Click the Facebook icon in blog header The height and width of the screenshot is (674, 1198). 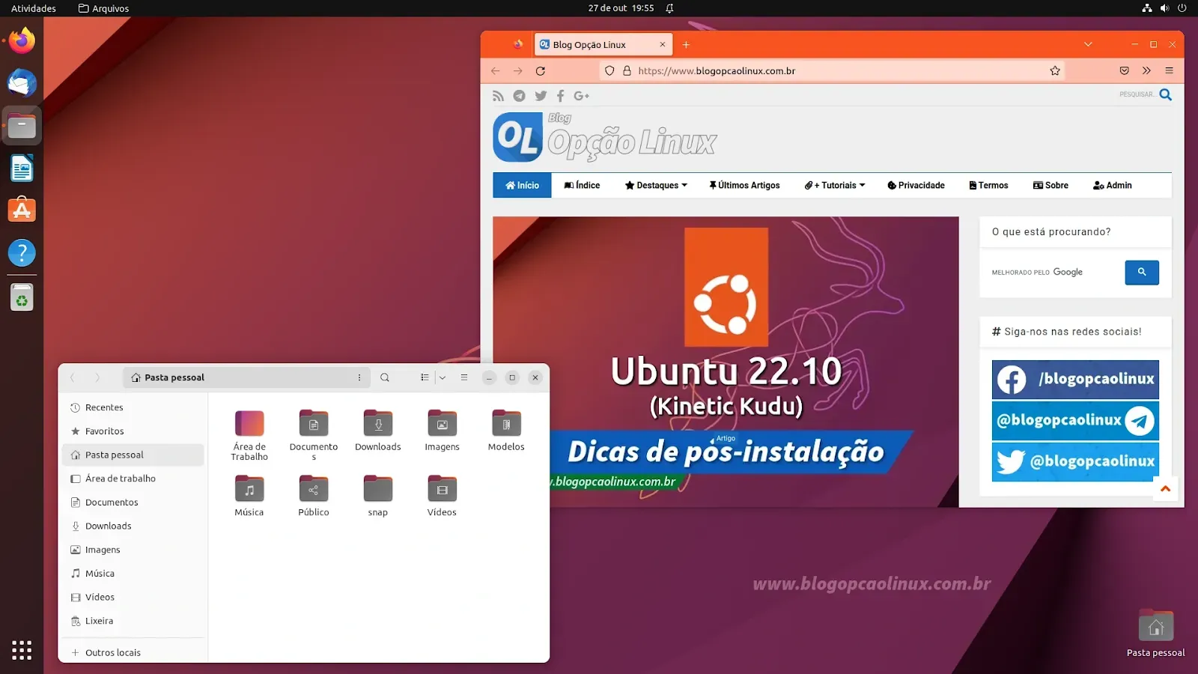[x=561, y=95]
